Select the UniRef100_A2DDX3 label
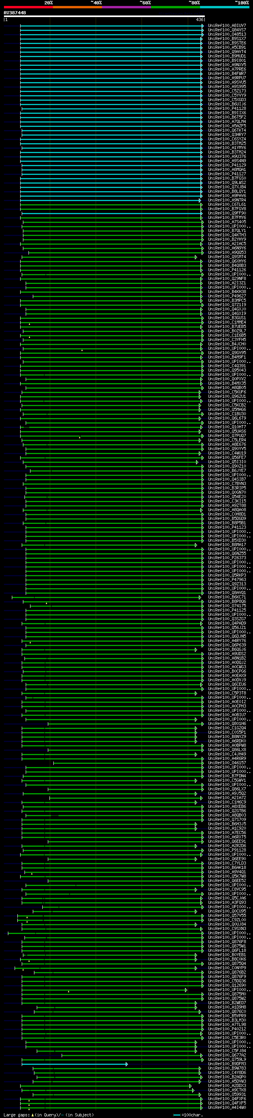The width and height of the screenshot is (253, 1118). 227,1085
